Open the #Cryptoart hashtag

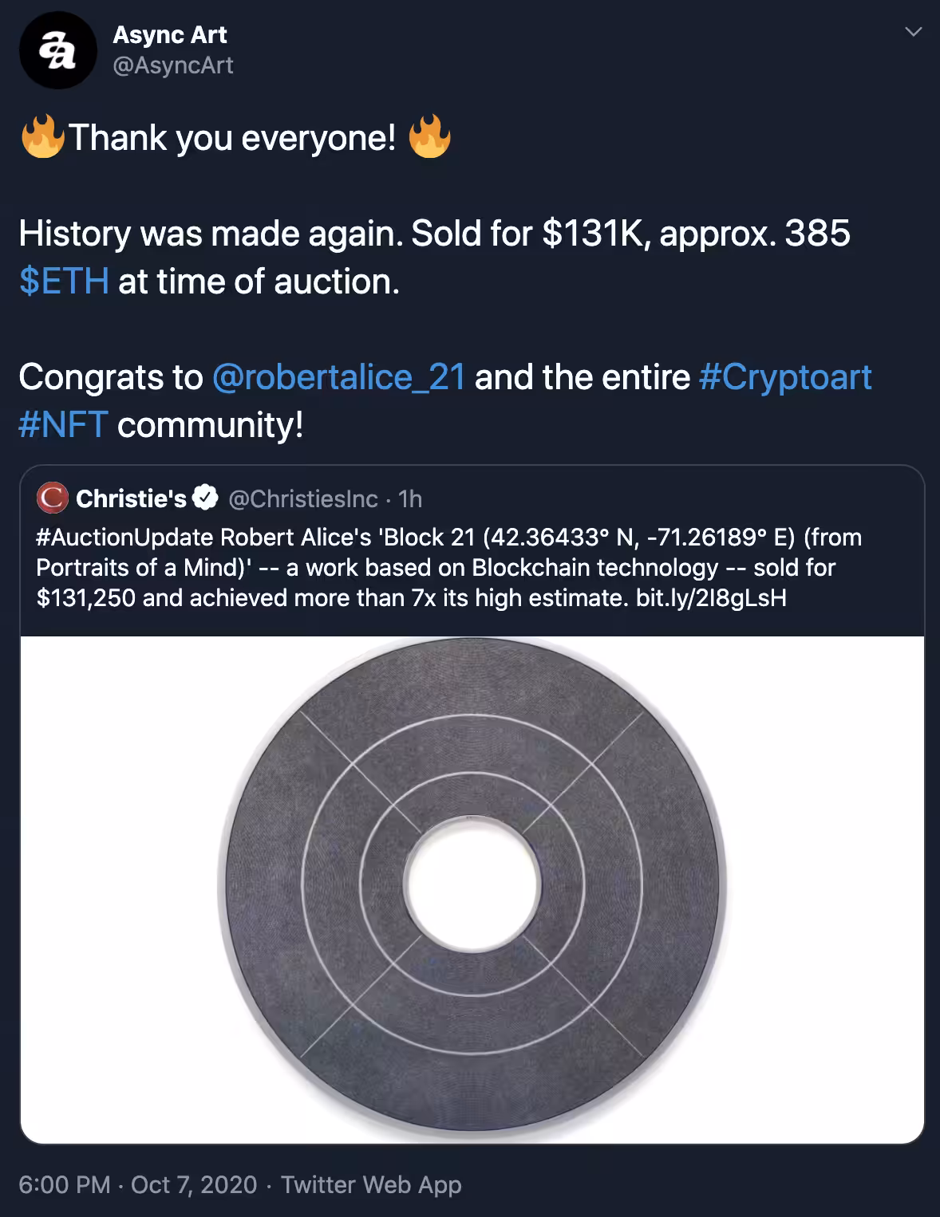pos(785,376)
